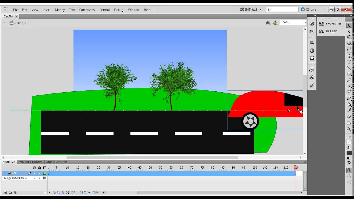Select the Subselection tool
Viewport: 354px width, 199px height.
click(349, 31)
